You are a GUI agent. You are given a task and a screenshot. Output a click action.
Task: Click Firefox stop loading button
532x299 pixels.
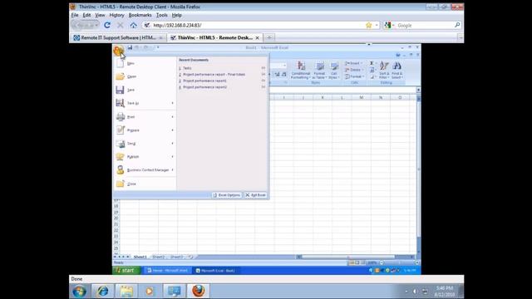(x=120, y=25)
